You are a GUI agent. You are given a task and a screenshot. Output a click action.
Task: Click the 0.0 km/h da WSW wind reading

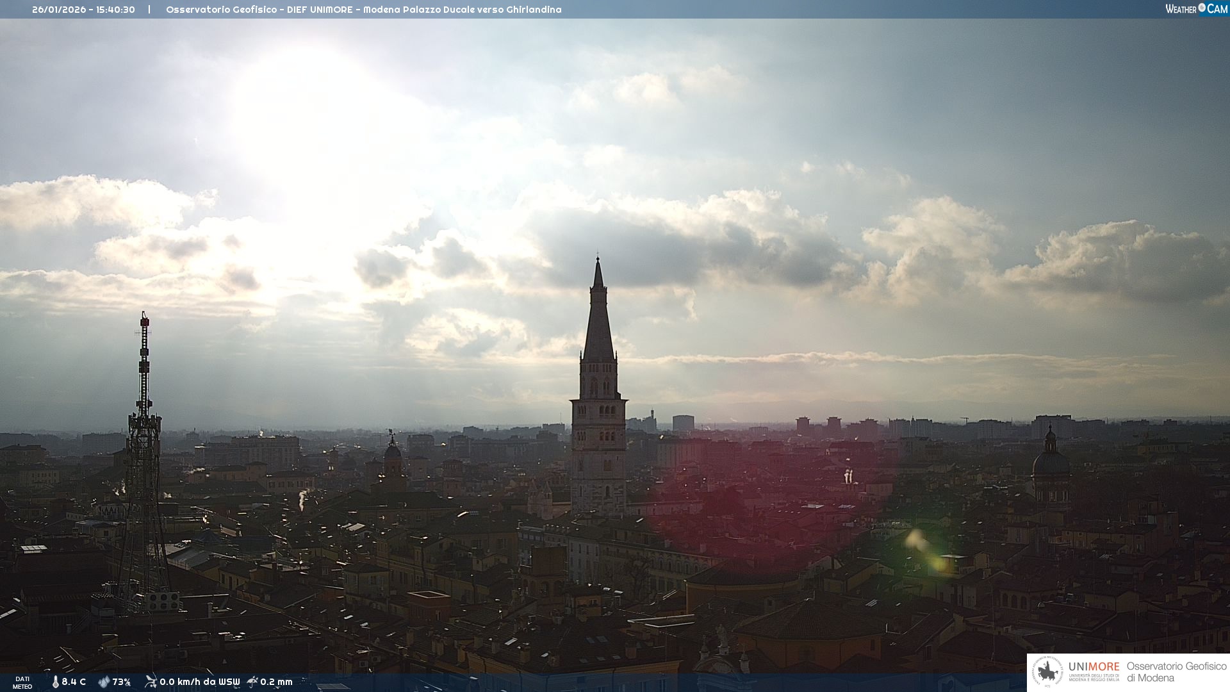tap(200, 682)
